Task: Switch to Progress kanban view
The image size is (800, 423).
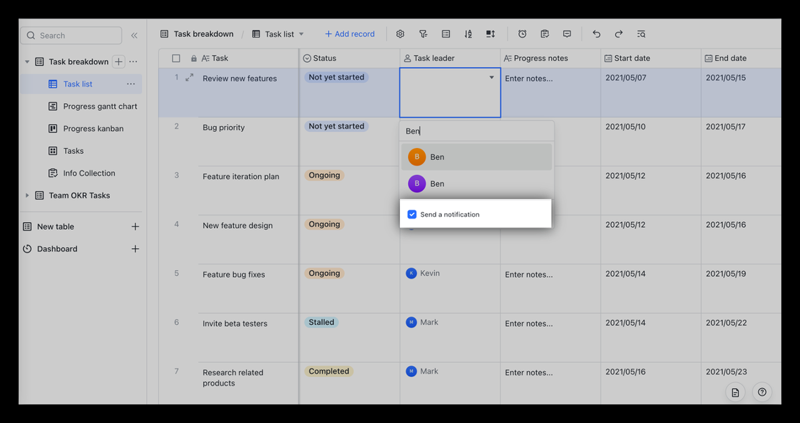Action: point(93,129)
